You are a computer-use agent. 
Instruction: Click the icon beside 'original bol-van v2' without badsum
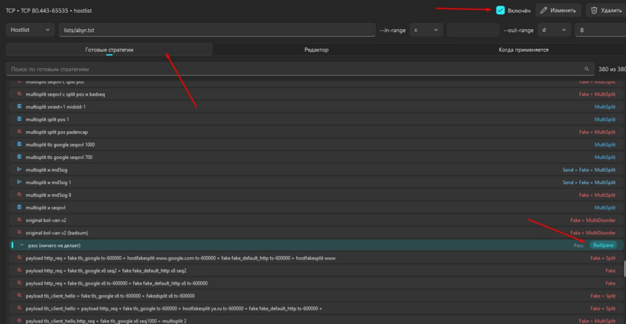point(19,220)
